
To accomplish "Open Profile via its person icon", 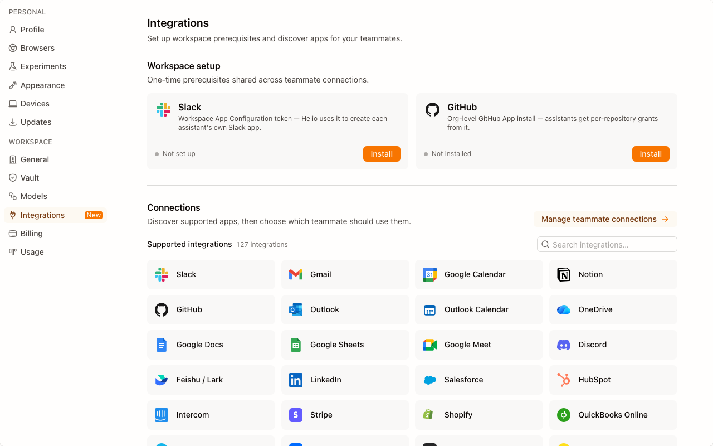I will click(13, 30).
